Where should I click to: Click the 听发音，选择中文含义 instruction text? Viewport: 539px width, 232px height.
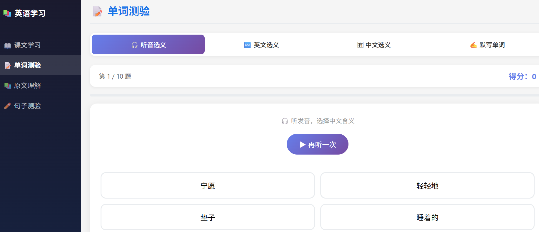point(323,121)
